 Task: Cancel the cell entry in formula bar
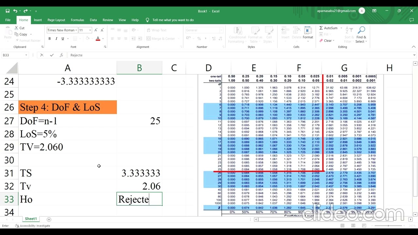point(42,55)
